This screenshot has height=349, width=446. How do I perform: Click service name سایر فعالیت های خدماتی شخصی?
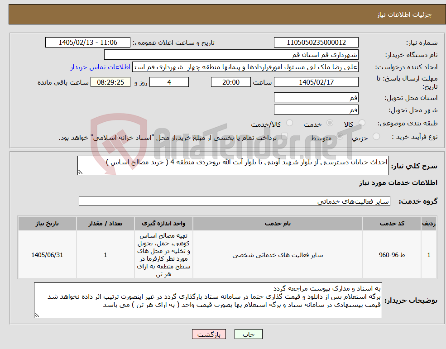[278, 255]
